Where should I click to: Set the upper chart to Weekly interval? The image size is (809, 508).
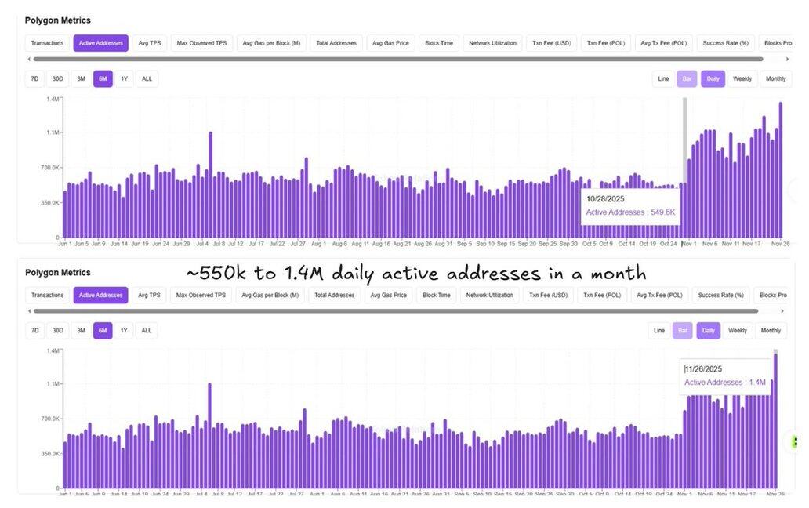pos(742,78)
